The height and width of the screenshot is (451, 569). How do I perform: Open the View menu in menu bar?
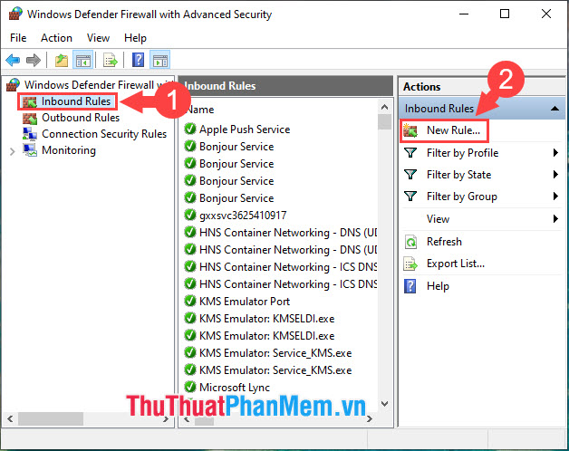pos(98,38)
